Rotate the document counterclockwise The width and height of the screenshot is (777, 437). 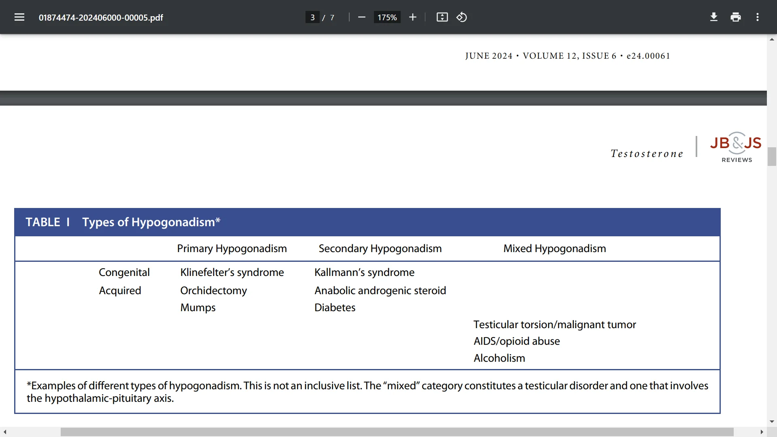462,17
